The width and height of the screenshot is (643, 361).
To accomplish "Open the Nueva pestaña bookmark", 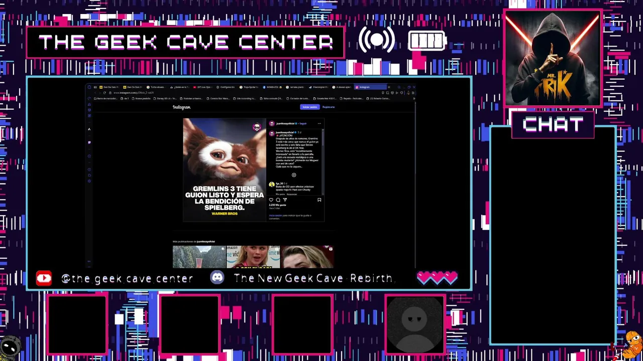I will click(x=141, y=98).
